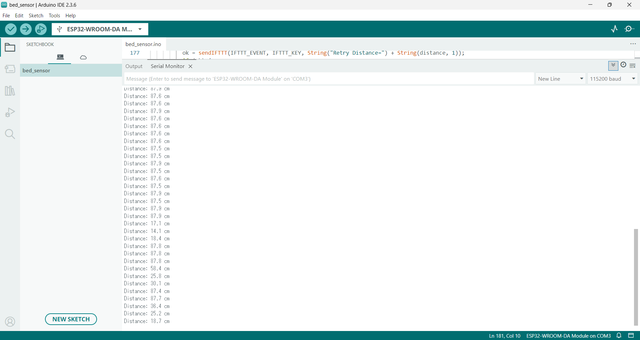Select the bed_sensor.ino editor tab

(x=143, y=44)
